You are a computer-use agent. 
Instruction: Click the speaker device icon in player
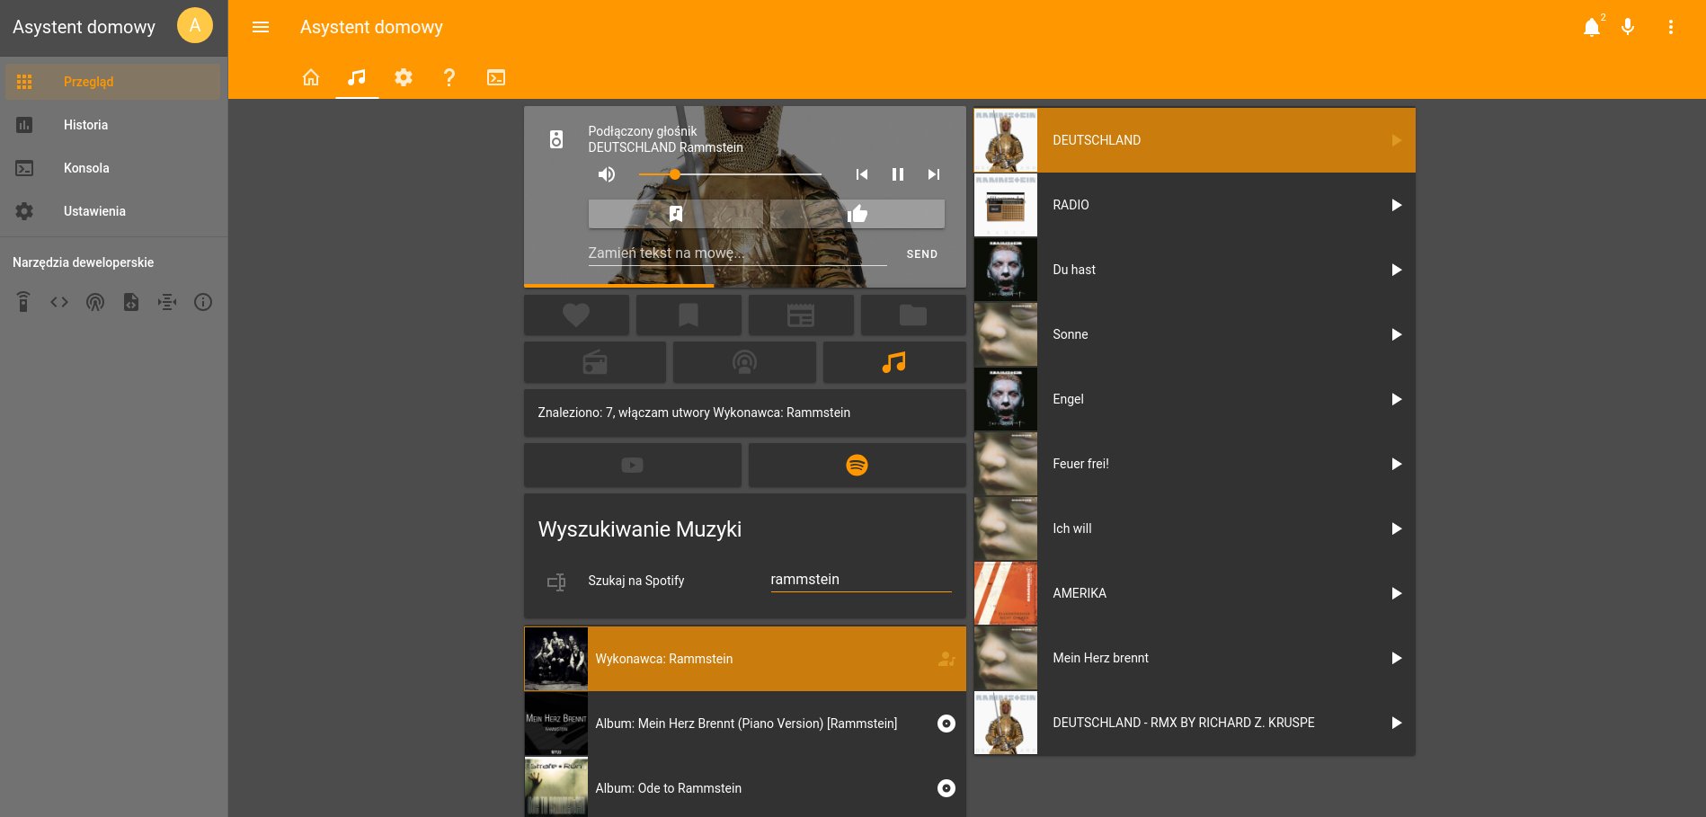coord(556,139)
